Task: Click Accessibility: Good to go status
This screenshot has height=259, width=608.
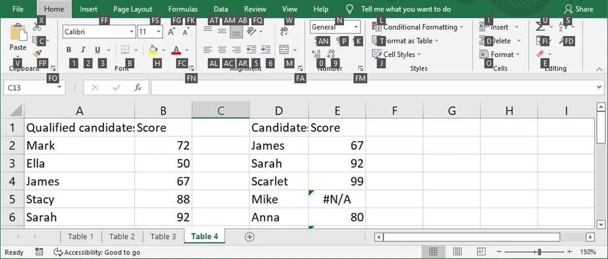Action: pos(97,252)
